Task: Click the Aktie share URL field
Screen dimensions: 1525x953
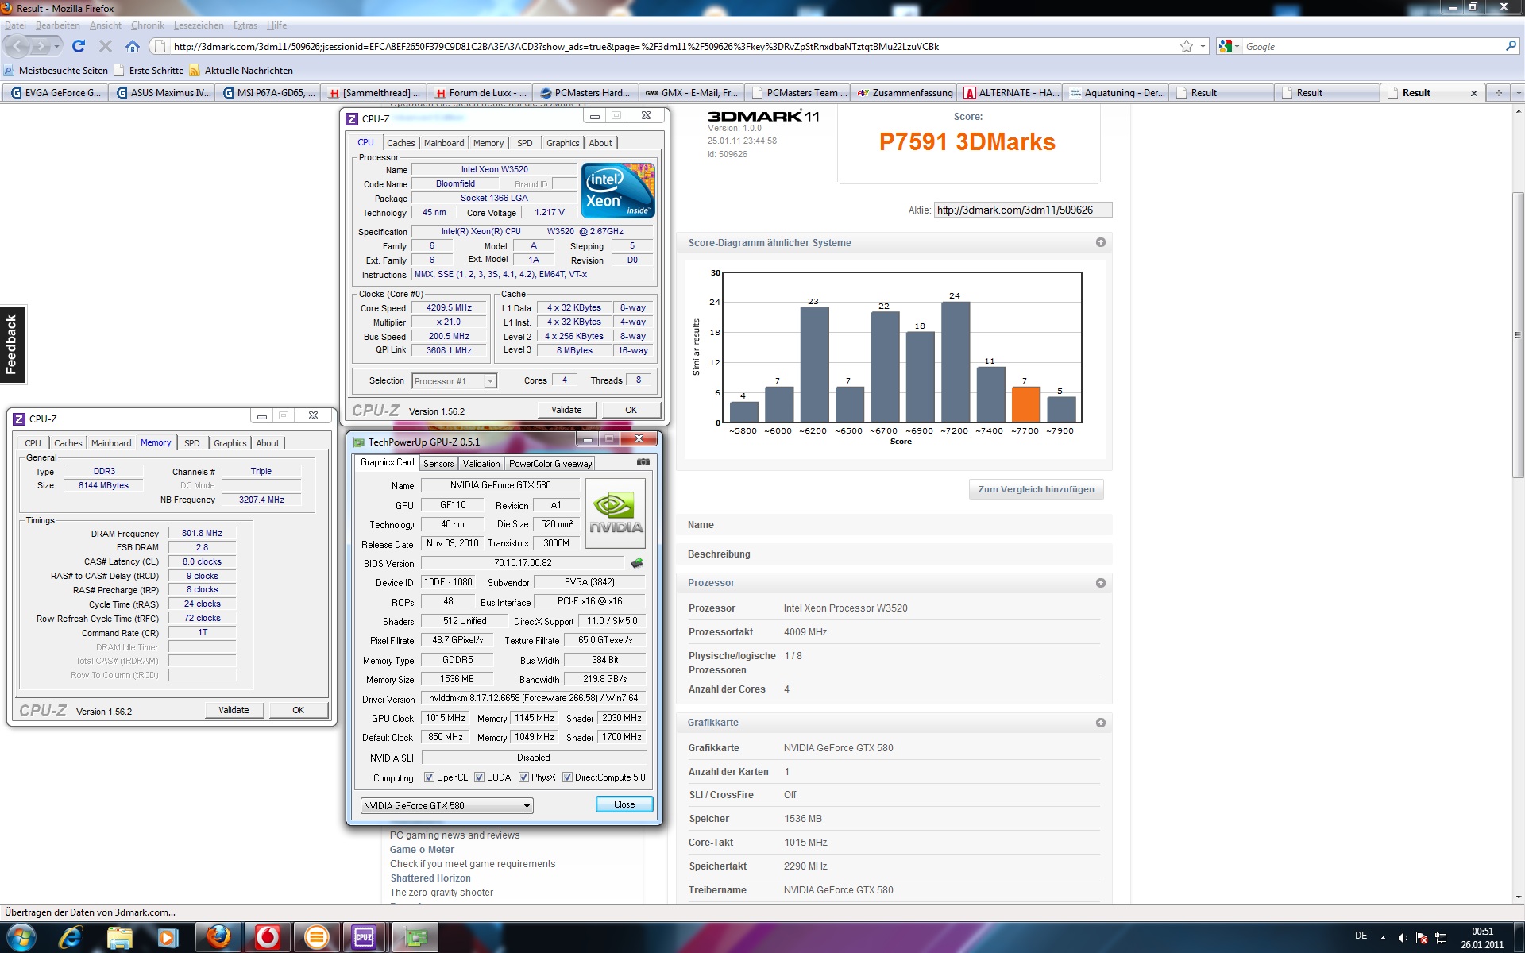Action: coord(1023,210)
